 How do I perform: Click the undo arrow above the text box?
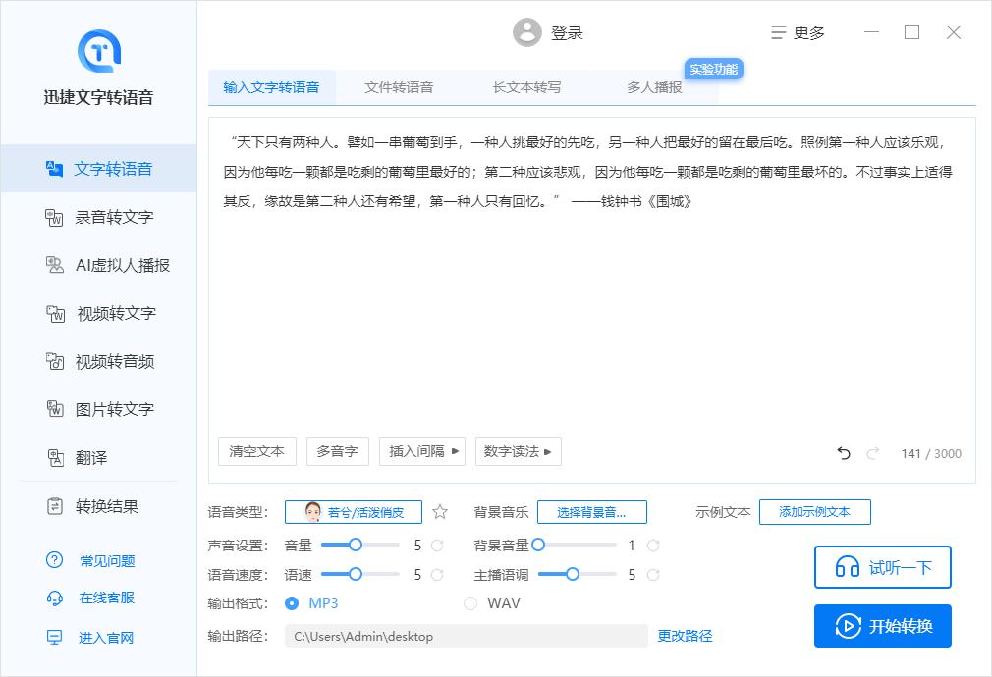tap(843, 452)
